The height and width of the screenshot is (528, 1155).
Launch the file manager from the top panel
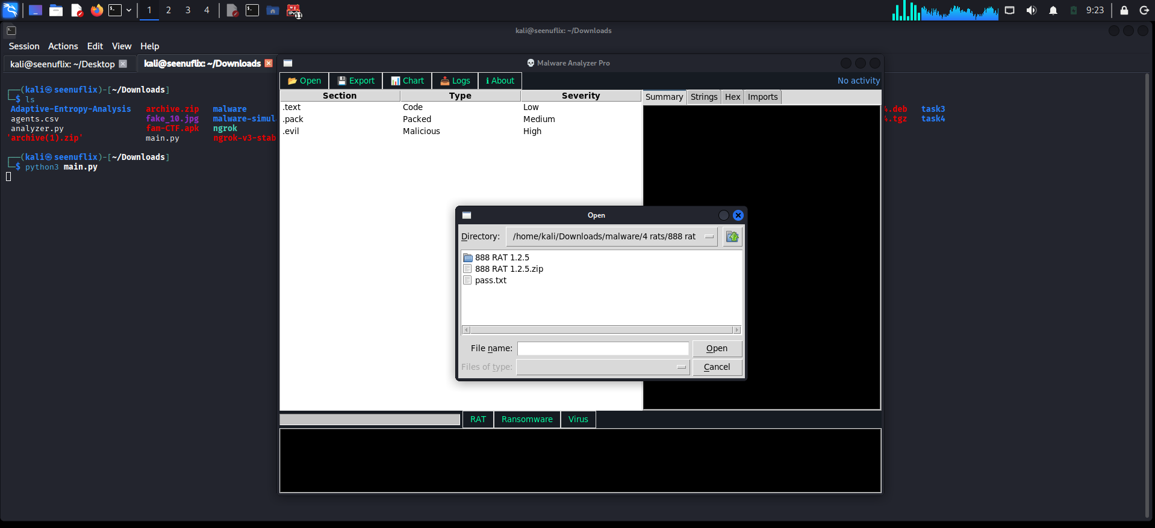(x=56, y=10)
